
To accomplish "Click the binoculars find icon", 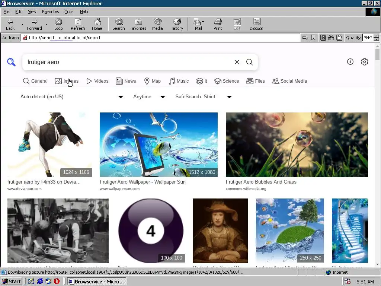I will (331, 38).
